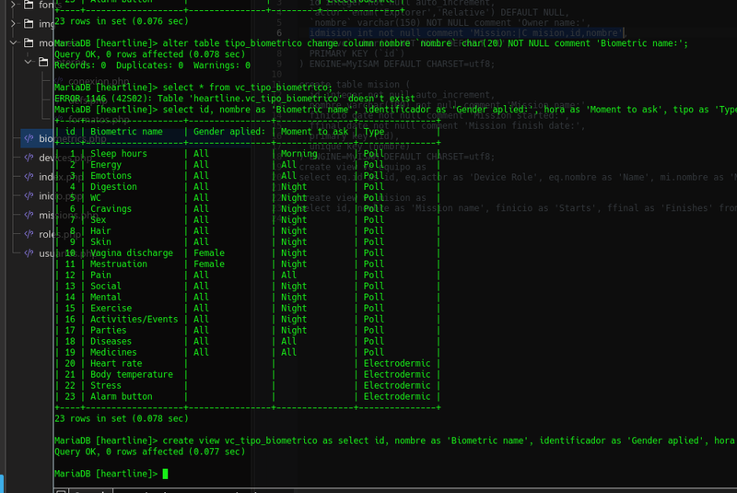
Task: Click the 'Alarm button' row in the full table
Action: pyautogui.click(x=122, y=396)
